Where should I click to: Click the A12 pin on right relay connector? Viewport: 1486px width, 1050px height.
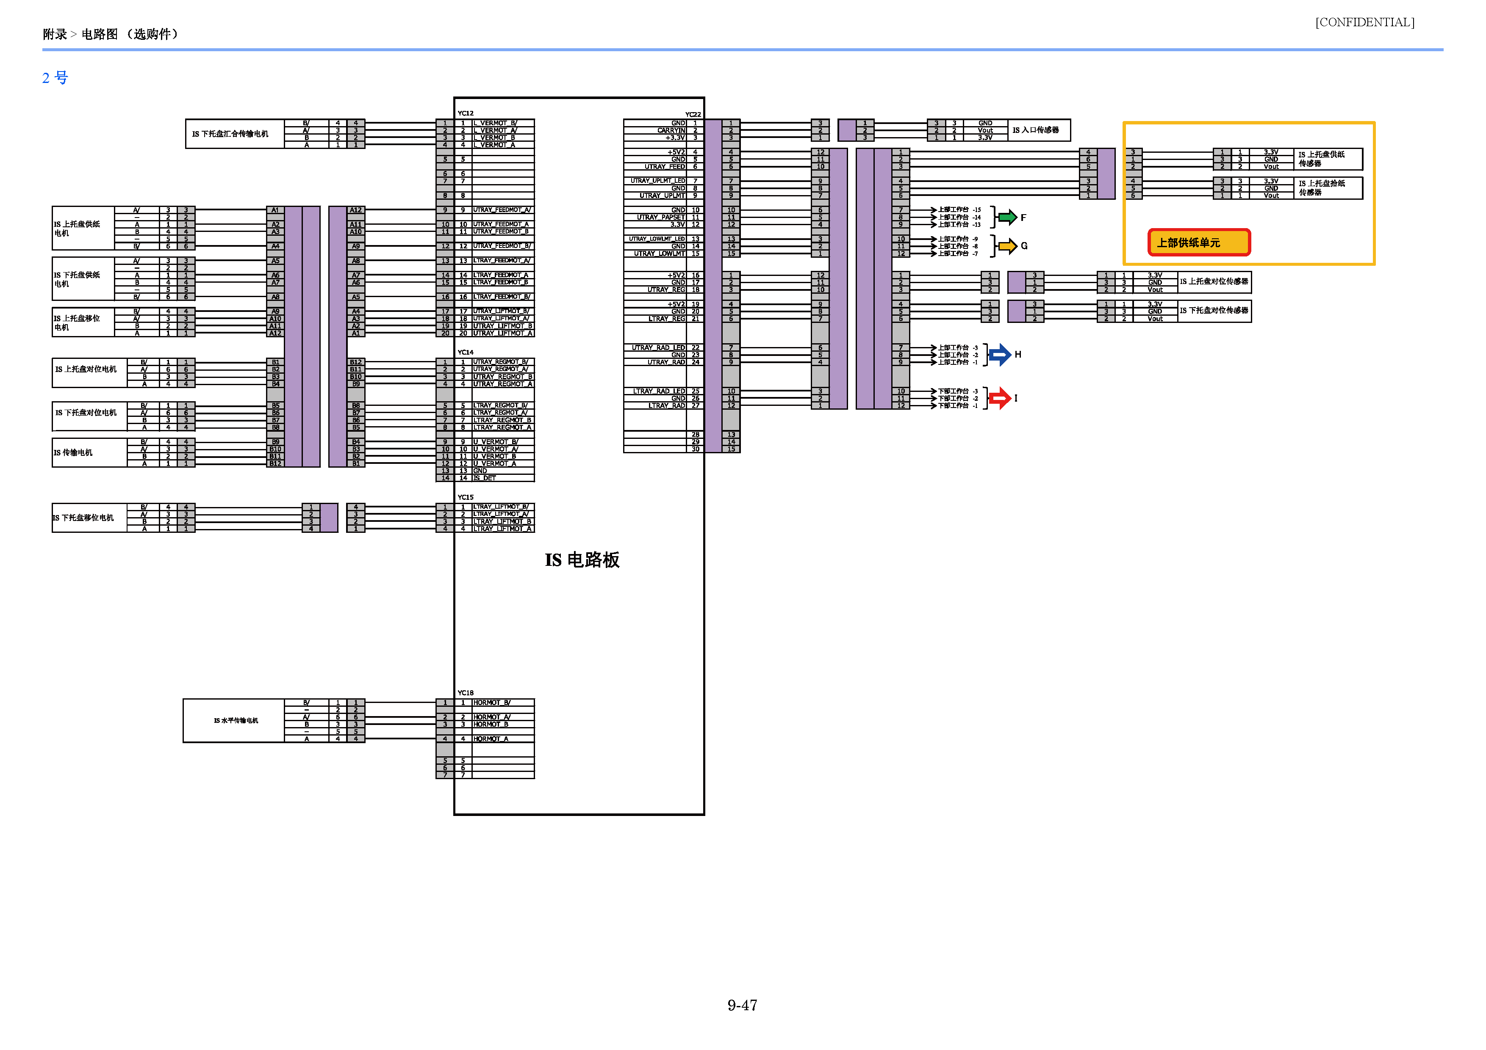pyautogui.click(x=356, y=210)
